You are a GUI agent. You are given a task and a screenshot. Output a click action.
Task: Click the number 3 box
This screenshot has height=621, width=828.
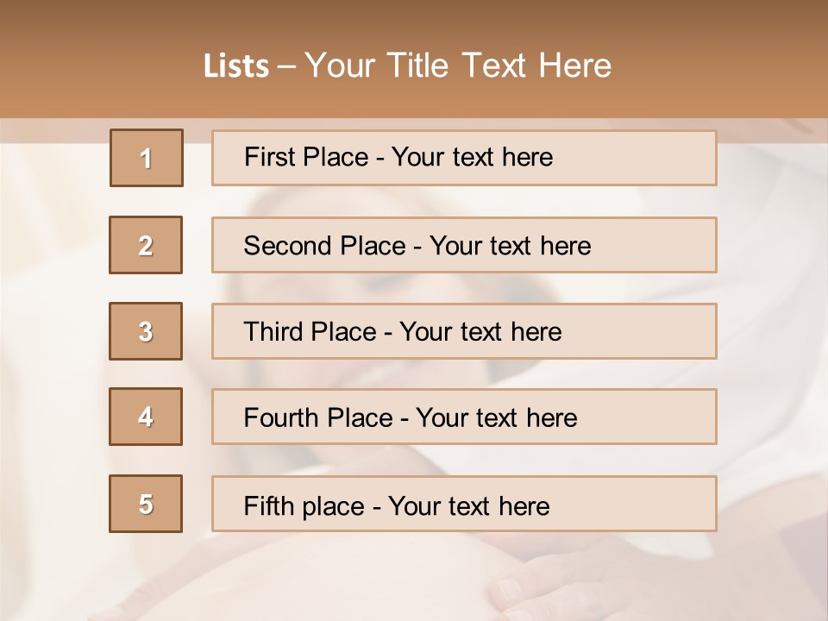(x=146, y=331)
